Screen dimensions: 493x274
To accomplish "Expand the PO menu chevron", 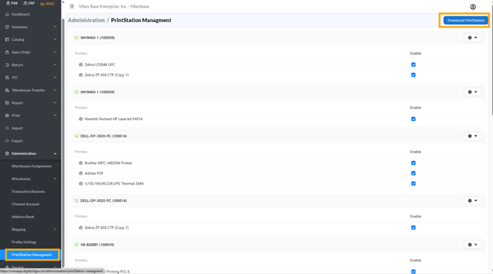I will (55, 77).
